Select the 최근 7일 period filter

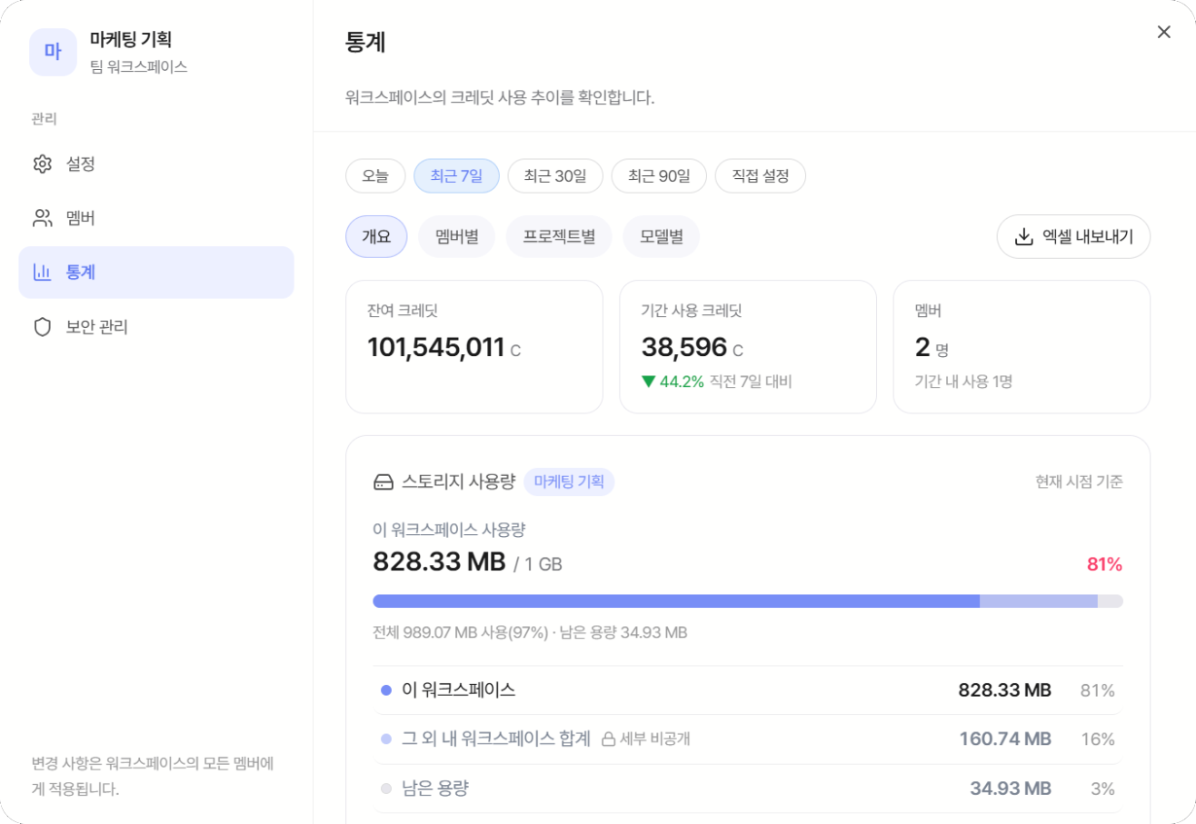tap(456, 176)
